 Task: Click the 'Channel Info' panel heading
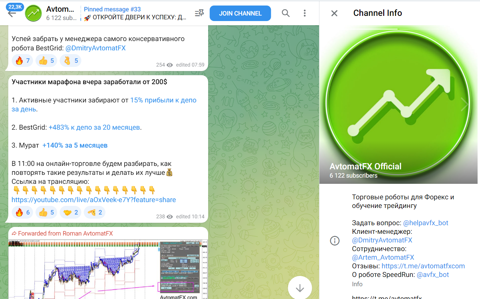click(378, 13)
